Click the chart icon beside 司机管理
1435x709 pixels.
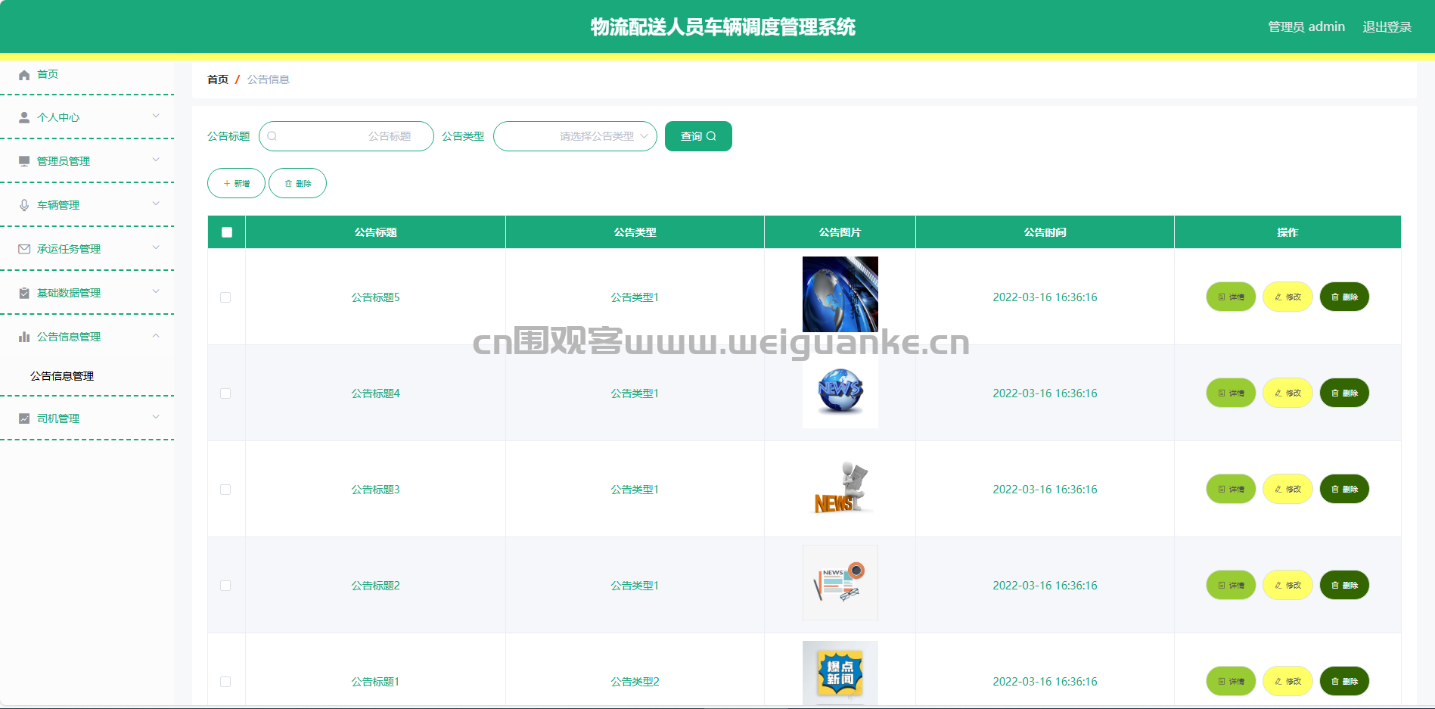24,418
